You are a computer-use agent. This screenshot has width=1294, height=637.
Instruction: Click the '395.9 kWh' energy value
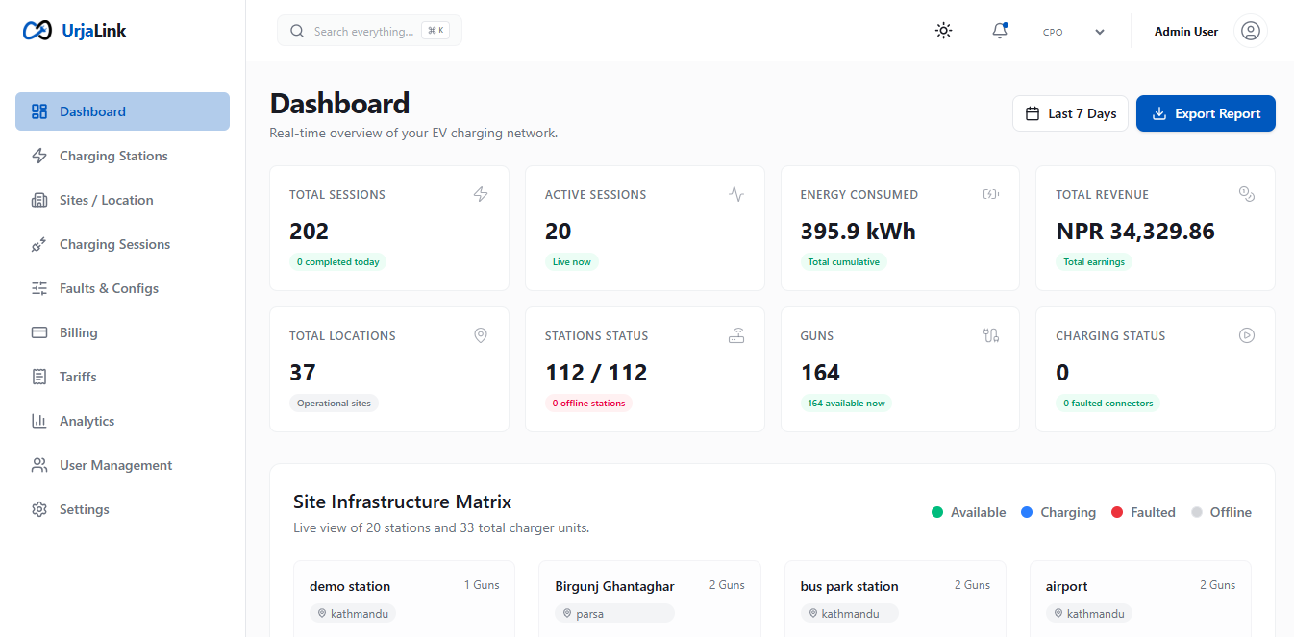(858, 232)
